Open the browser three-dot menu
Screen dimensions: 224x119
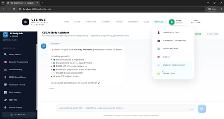tap(221, 9)
